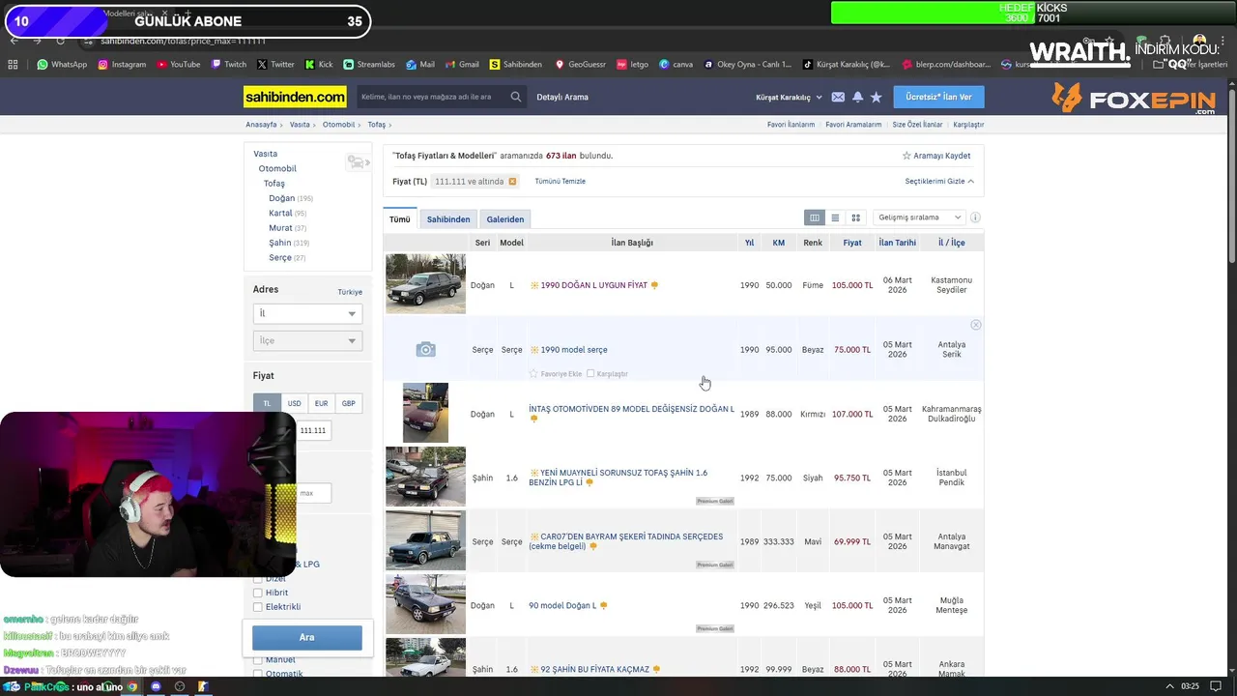Dismiss the 1990 model serçe row
Screen dimensions: 1237x696
point(975,325)
